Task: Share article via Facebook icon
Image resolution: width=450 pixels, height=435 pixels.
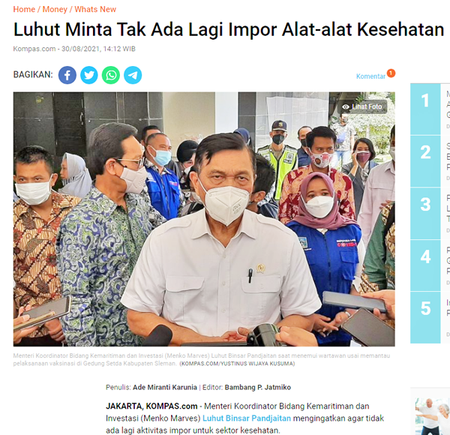Action: coord(67,75)
